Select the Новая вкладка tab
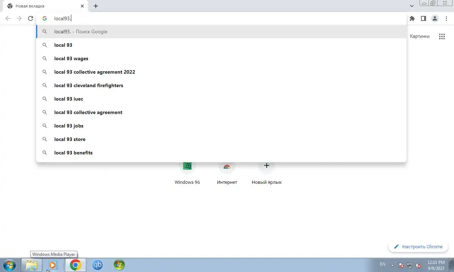 (45, 6)
